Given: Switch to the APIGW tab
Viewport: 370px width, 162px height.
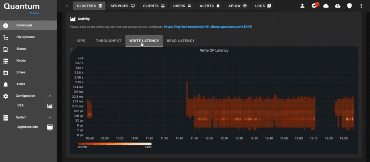Looking at the screenshot, I should click(x=237, y=6).
